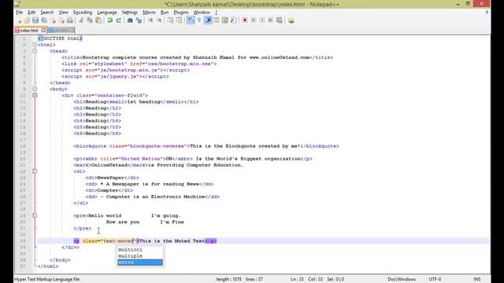Open the Plugins menu
This screenshot has height=283, width=504.
(x=181, y=13)
